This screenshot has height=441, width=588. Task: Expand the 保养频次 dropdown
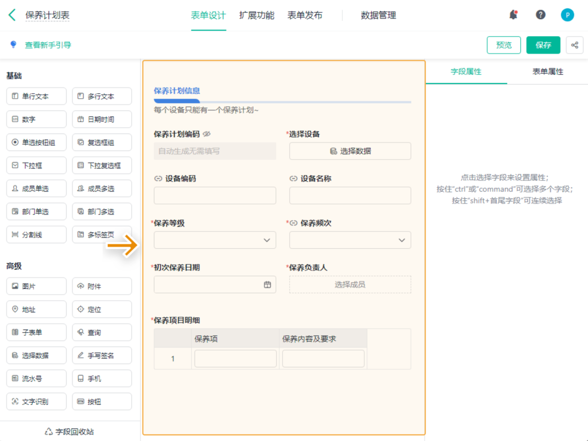[350, 240]
